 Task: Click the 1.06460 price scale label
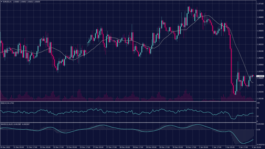tap(260, 38)
